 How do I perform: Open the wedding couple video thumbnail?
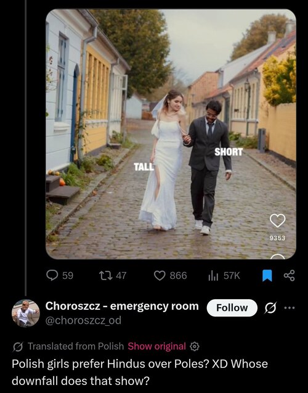171,134
